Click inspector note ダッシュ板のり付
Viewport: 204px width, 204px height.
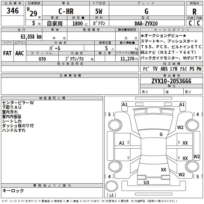click(x=18, y=125)
